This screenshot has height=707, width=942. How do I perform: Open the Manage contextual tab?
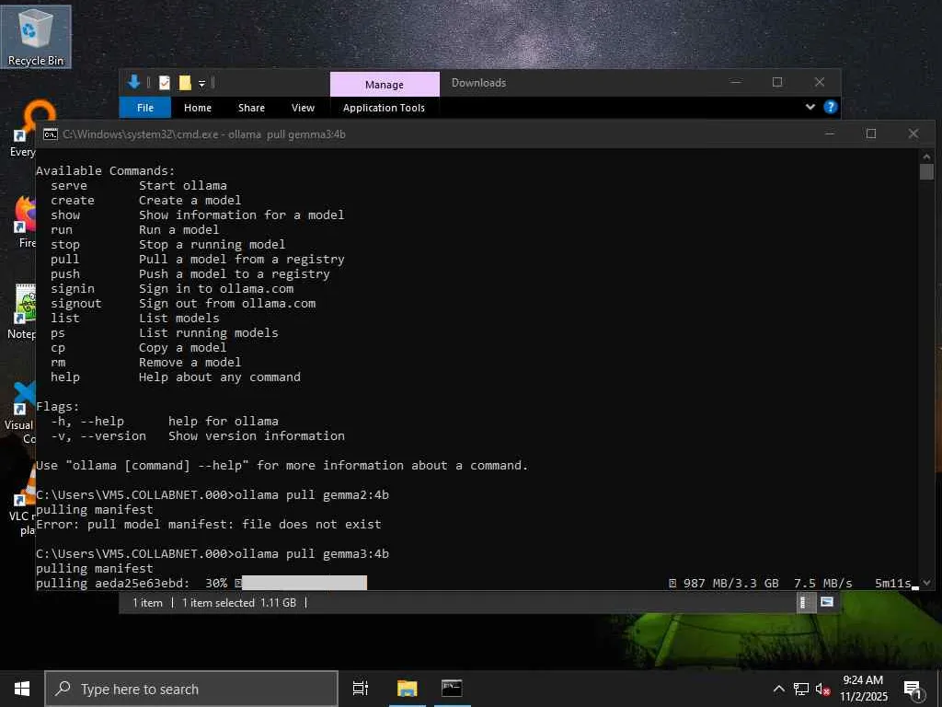click(385, 85)
